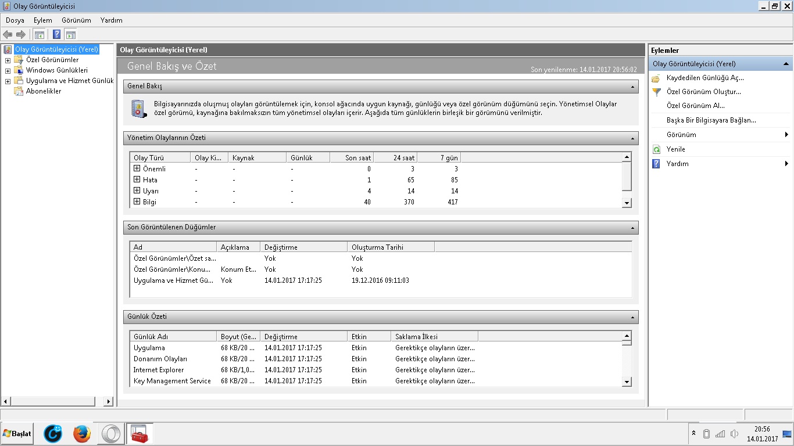Open the Görünüm submenu in Eylemler pane
This screenshot has width=794, height=446.
(721, 135)
